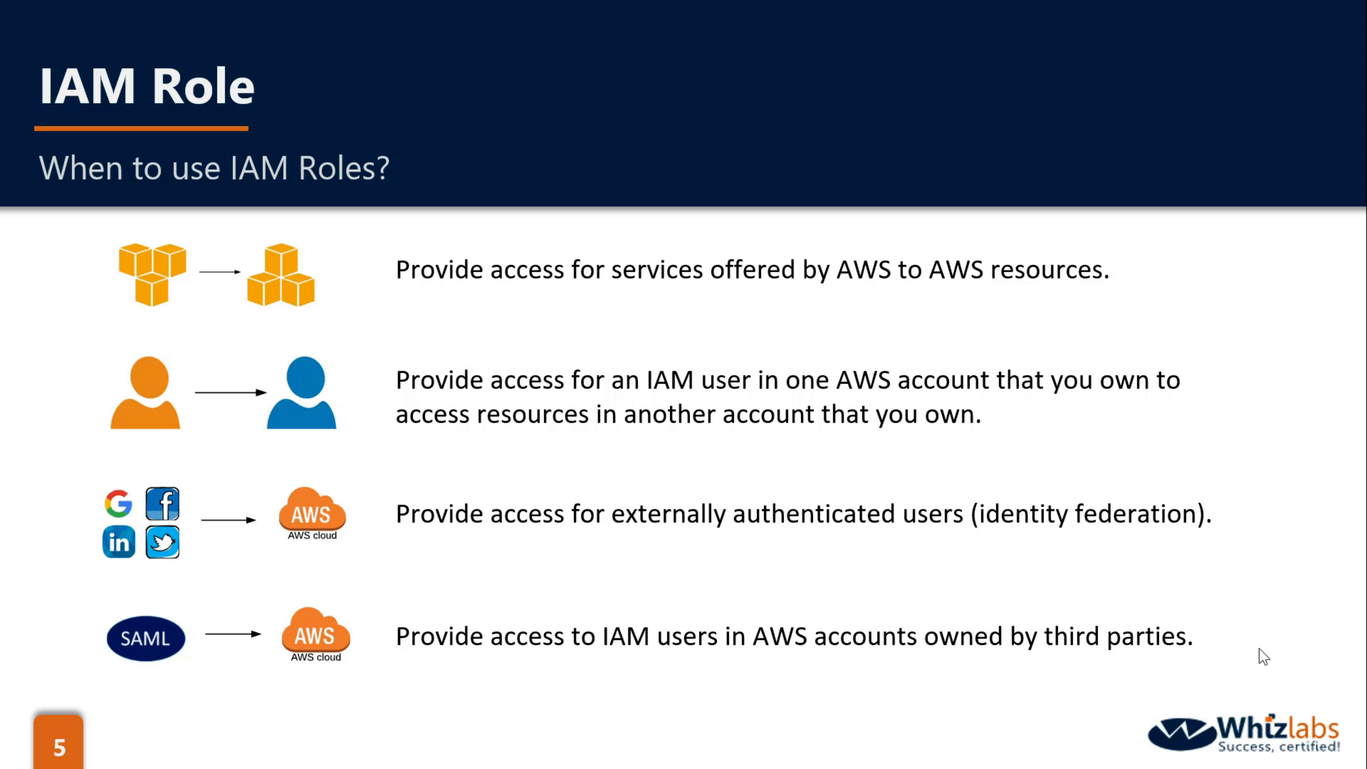Click the IAM Role slide title

tap(147, 86)
